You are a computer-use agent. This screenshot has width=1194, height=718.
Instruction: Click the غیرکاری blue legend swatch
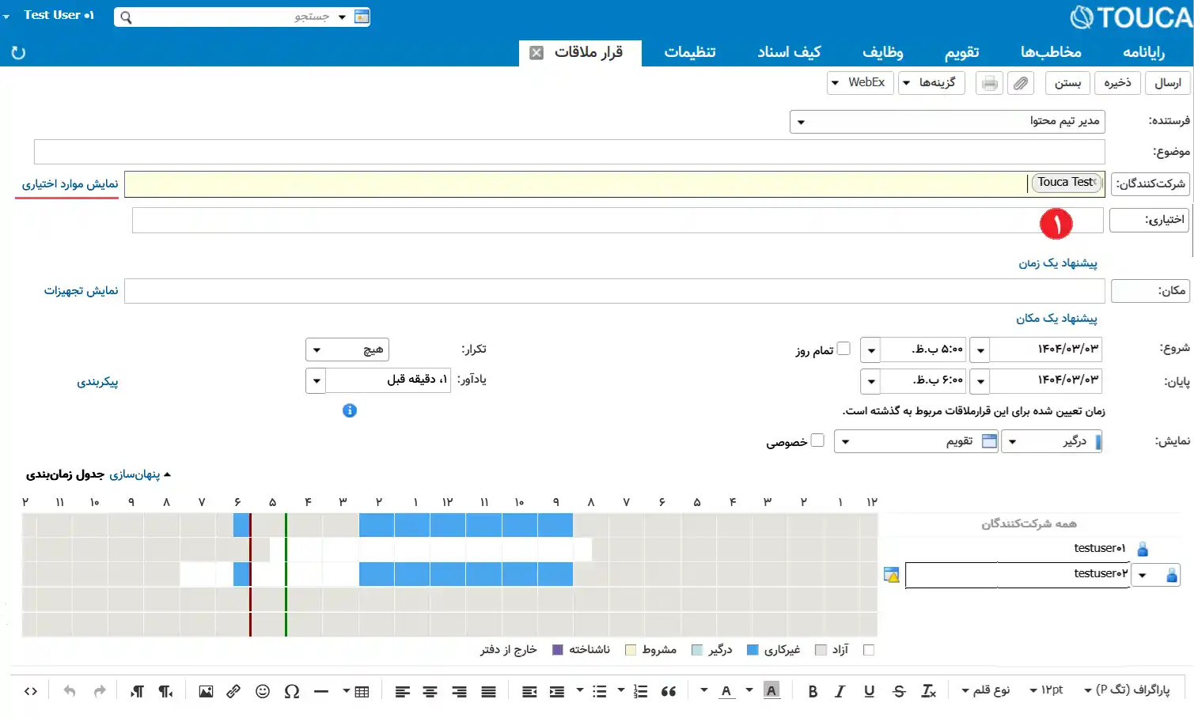753,650
